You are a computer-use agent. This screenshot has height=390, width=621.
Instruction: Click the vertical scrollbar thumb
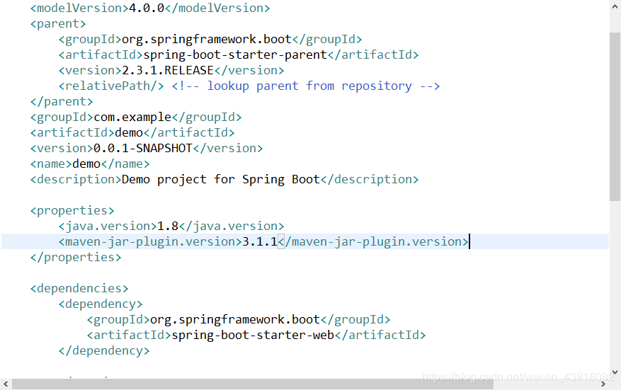click(x=615, y=117)
